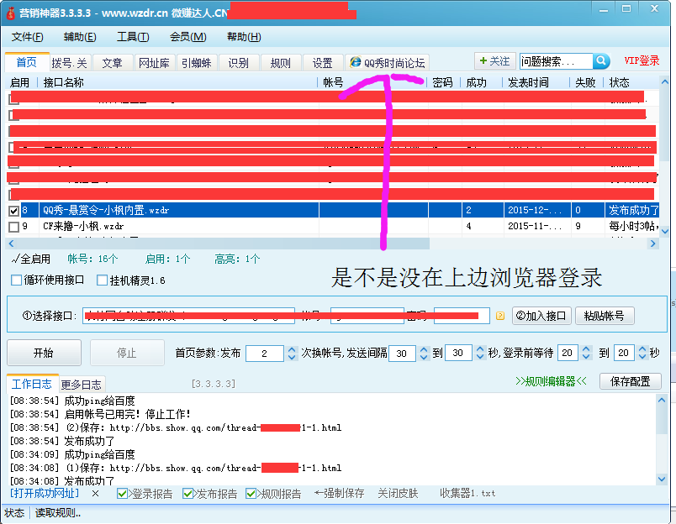Click the small yellow help icon beside password field
This screenshot has width=676, height=524.
(x=499, y=317)
